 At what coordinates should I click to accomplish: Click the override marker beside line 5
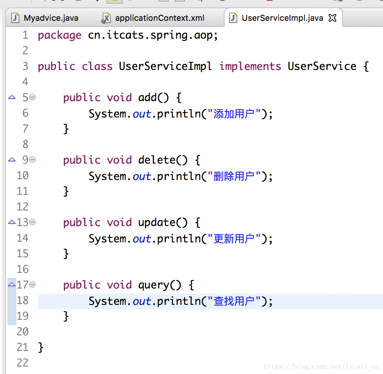[12, 97]
